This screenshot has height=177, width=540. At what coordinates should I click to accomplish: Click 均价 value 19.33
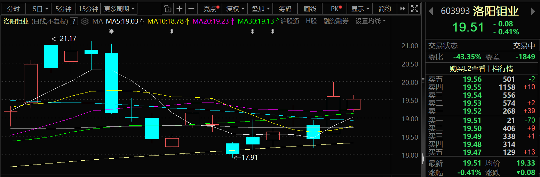coord(526,163)
